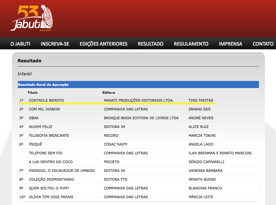Go to EDIÇÕES ANTERIORES in the navigation bar

point(104,44)
